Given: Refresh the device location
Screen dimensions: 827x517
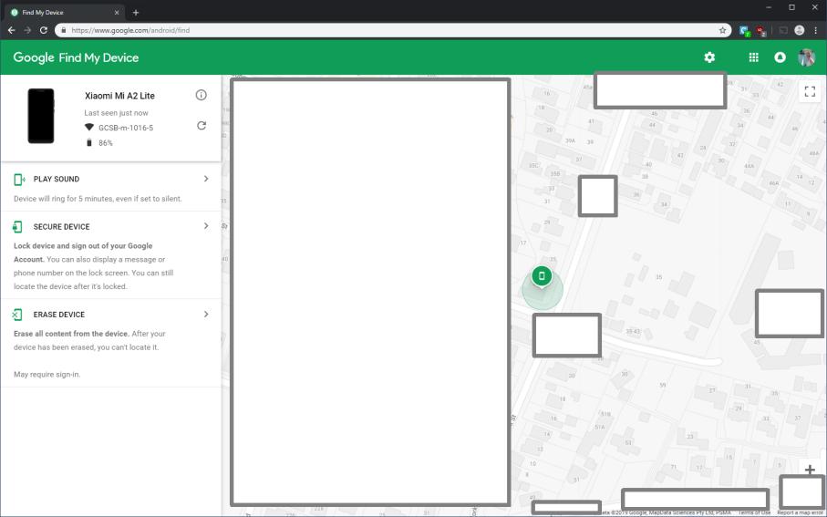Looking at the screenshot, I should click(x=201, y=126).
